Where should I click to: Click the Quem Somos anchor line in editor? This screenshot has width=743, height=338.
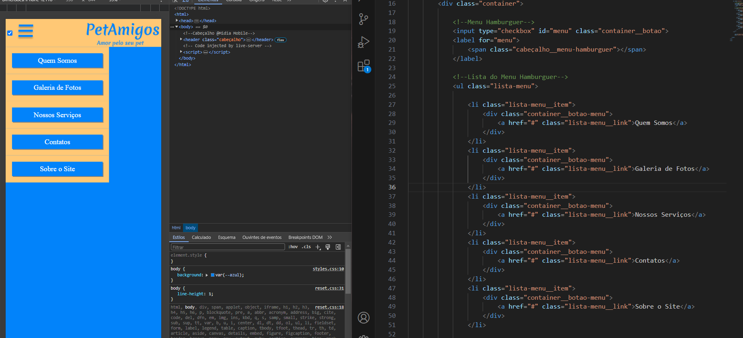click(x=592, y=123)
